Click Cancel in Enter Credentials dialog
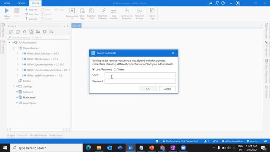270x152 pixels. point(167,89)
